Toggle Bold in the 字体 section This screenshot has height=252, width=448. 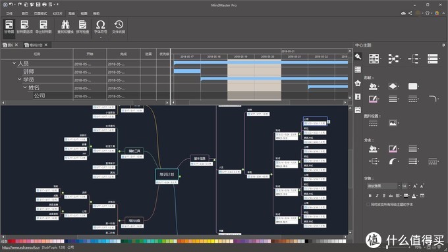tap(370, 195)
